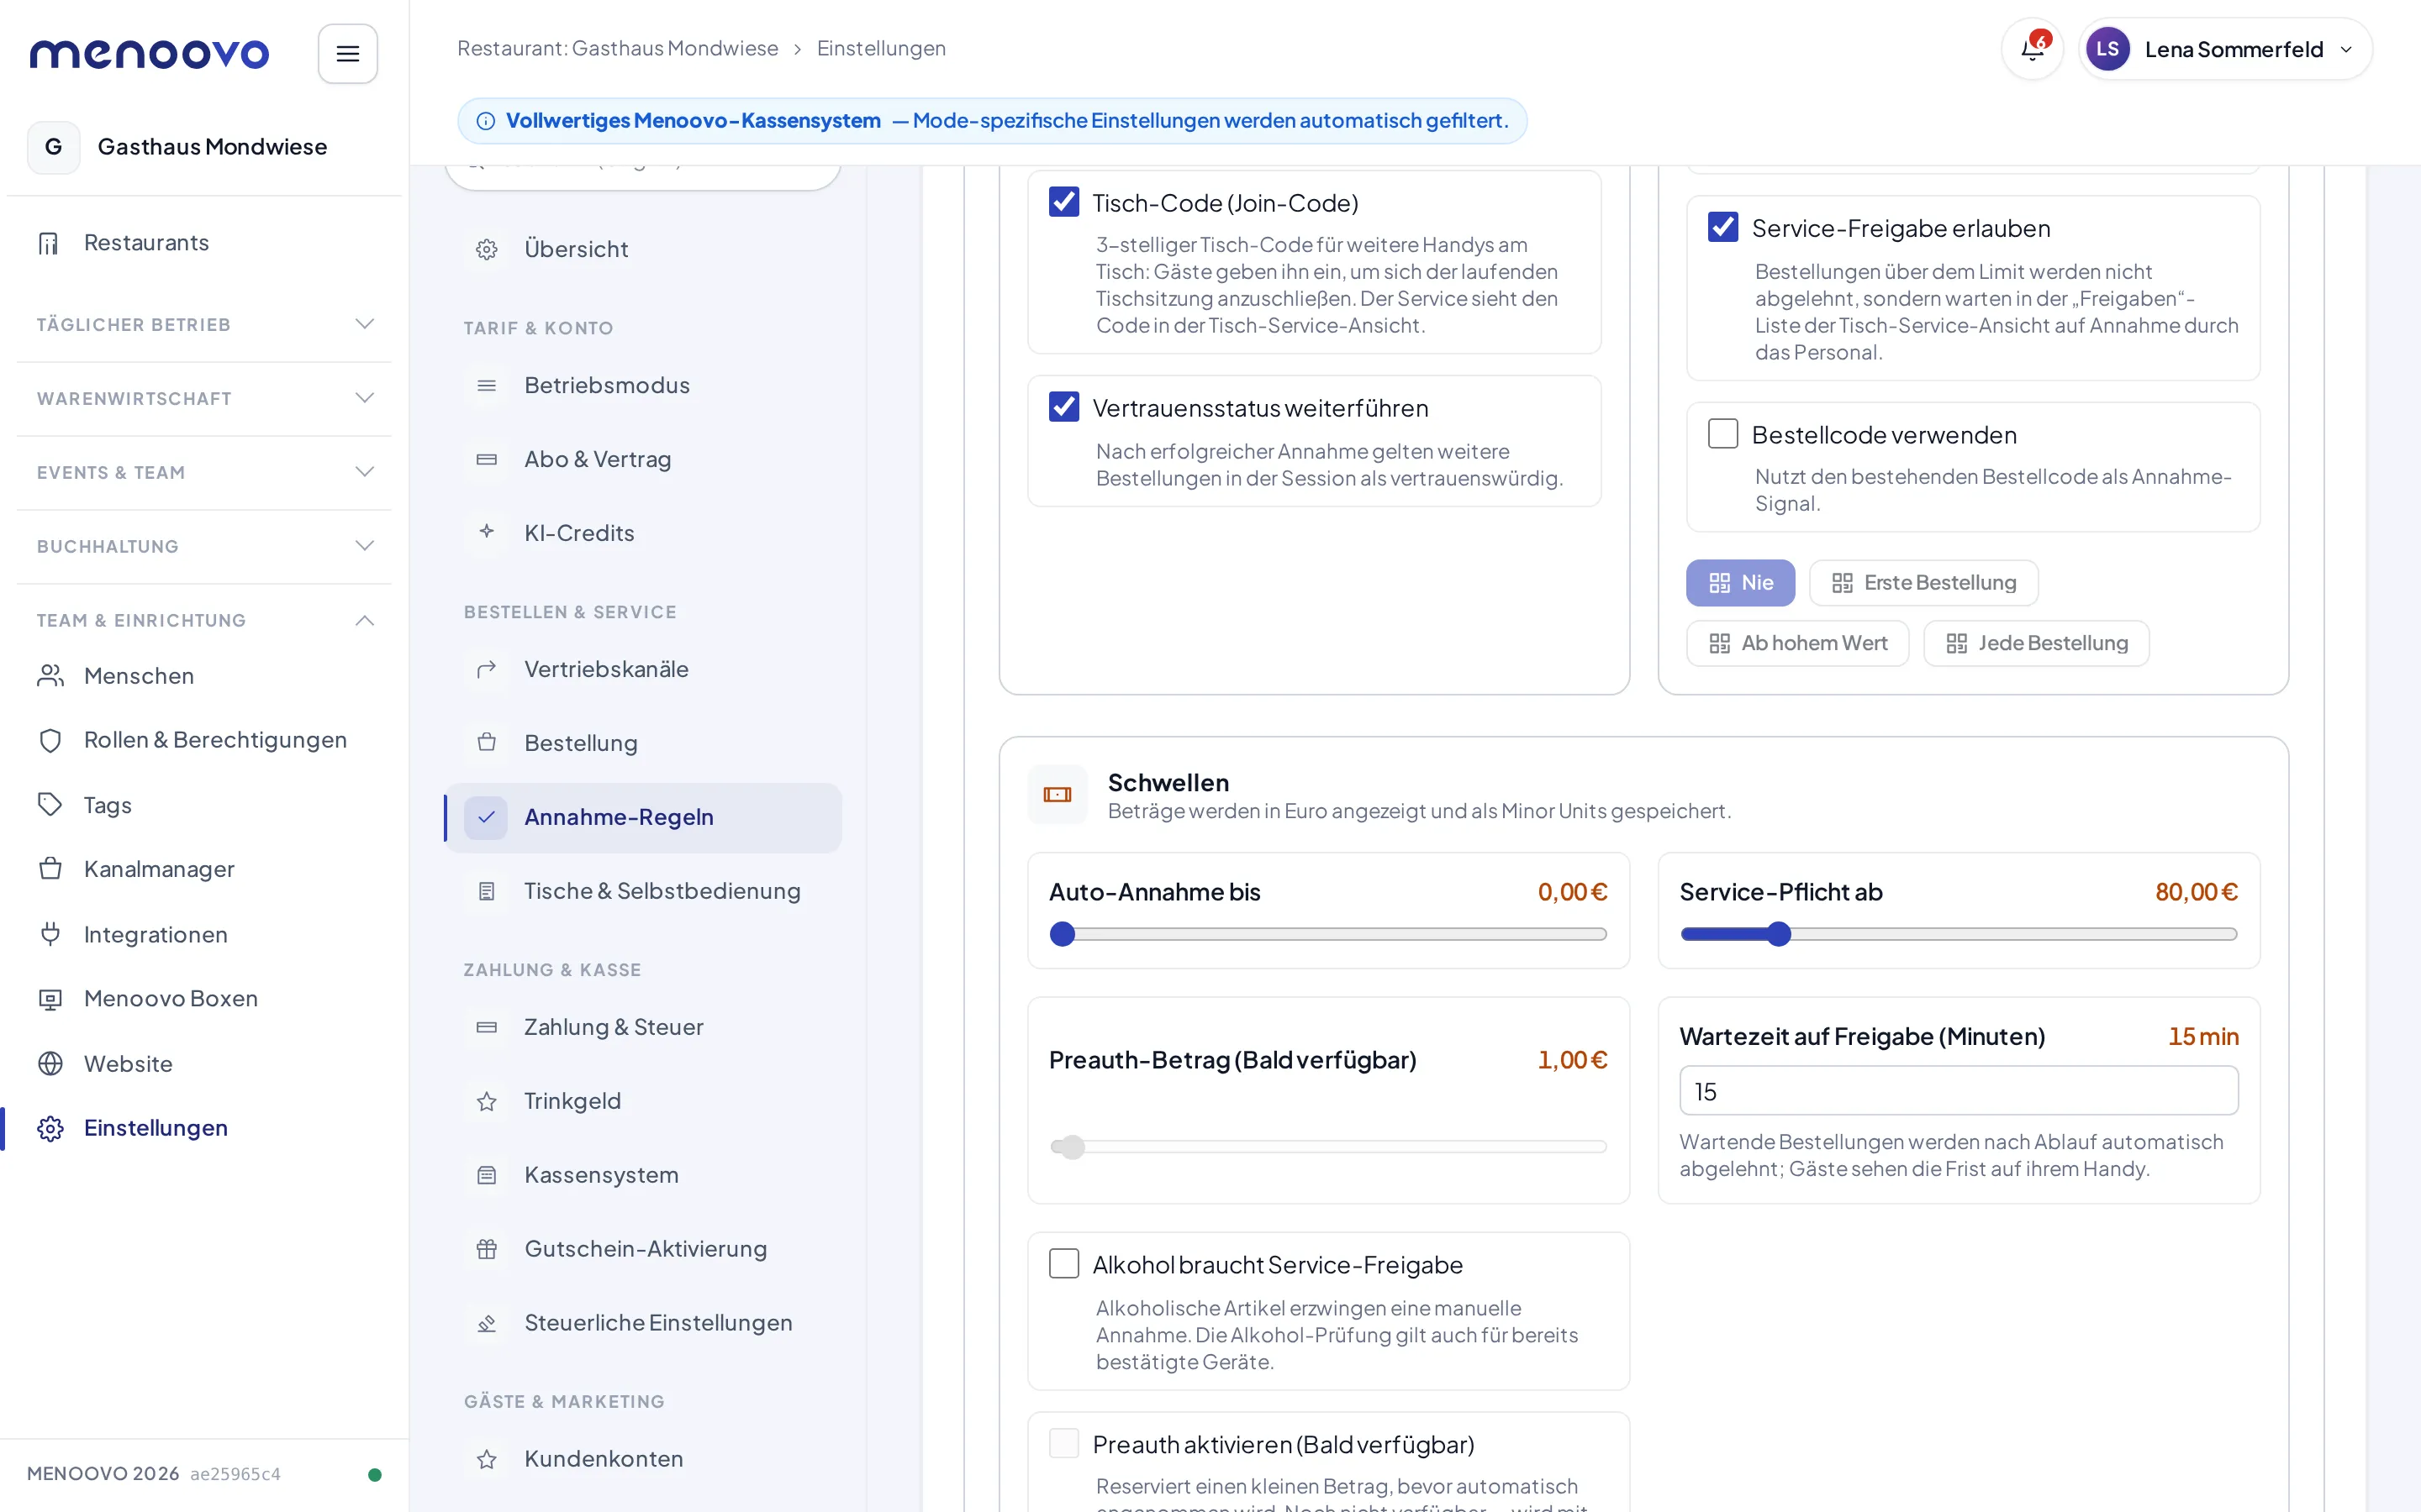Click the Rollen & Berechtigungen shield icon
The height and width of the screenshot is (1512, 2421).
click(50, 740)
